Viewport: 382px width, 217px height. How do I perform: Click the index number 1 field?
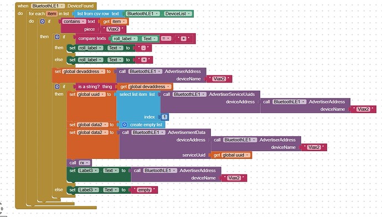[164, 117]
